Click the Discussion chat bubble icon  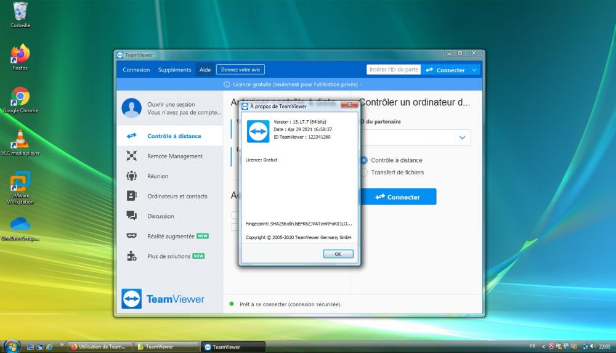point(132,216)
